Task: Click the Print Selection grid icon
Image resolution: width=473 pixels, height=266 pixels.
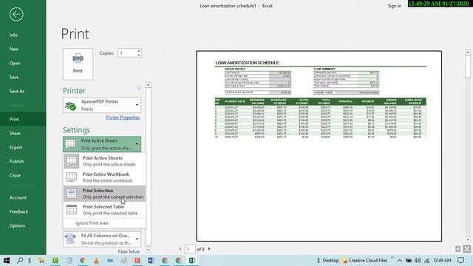Action: click(72, 194)
